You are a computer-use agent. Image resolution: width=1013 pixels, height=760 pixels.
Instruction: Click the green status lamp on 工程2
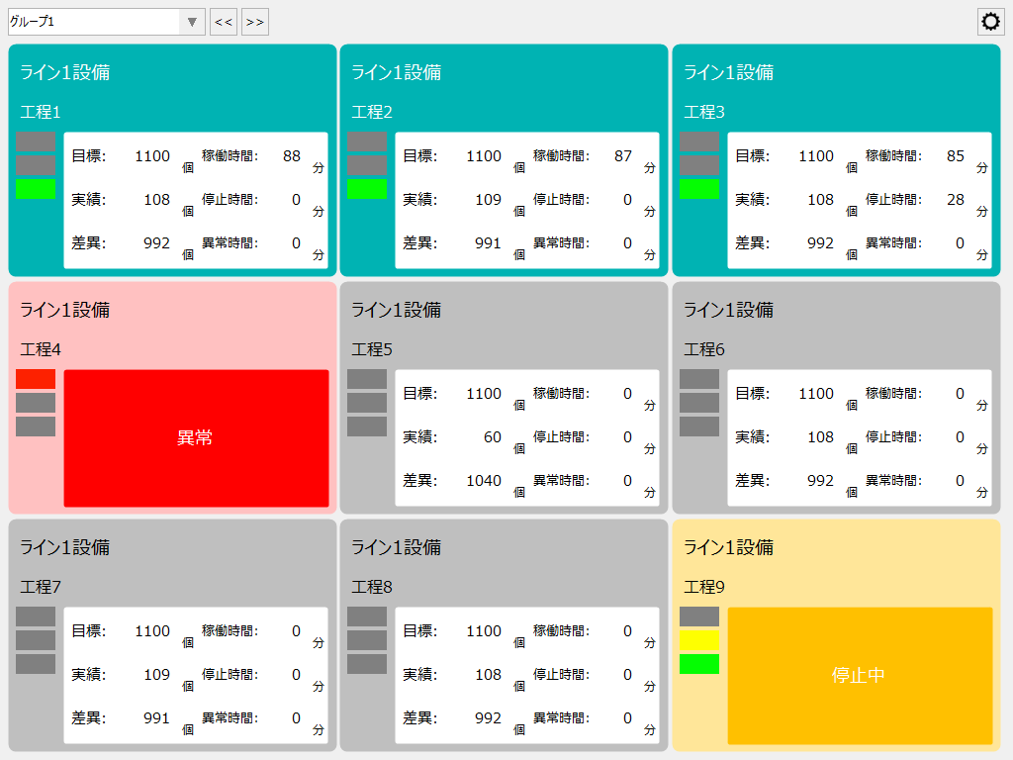point(366,188)
